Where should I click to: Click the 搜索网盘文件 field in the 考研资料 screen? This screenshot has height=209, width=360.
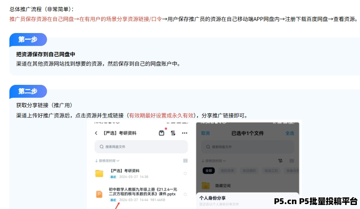[x=141, y=147]
